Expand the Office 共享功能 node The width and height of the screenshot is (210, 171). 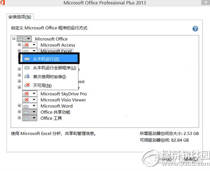coord(19,112)
